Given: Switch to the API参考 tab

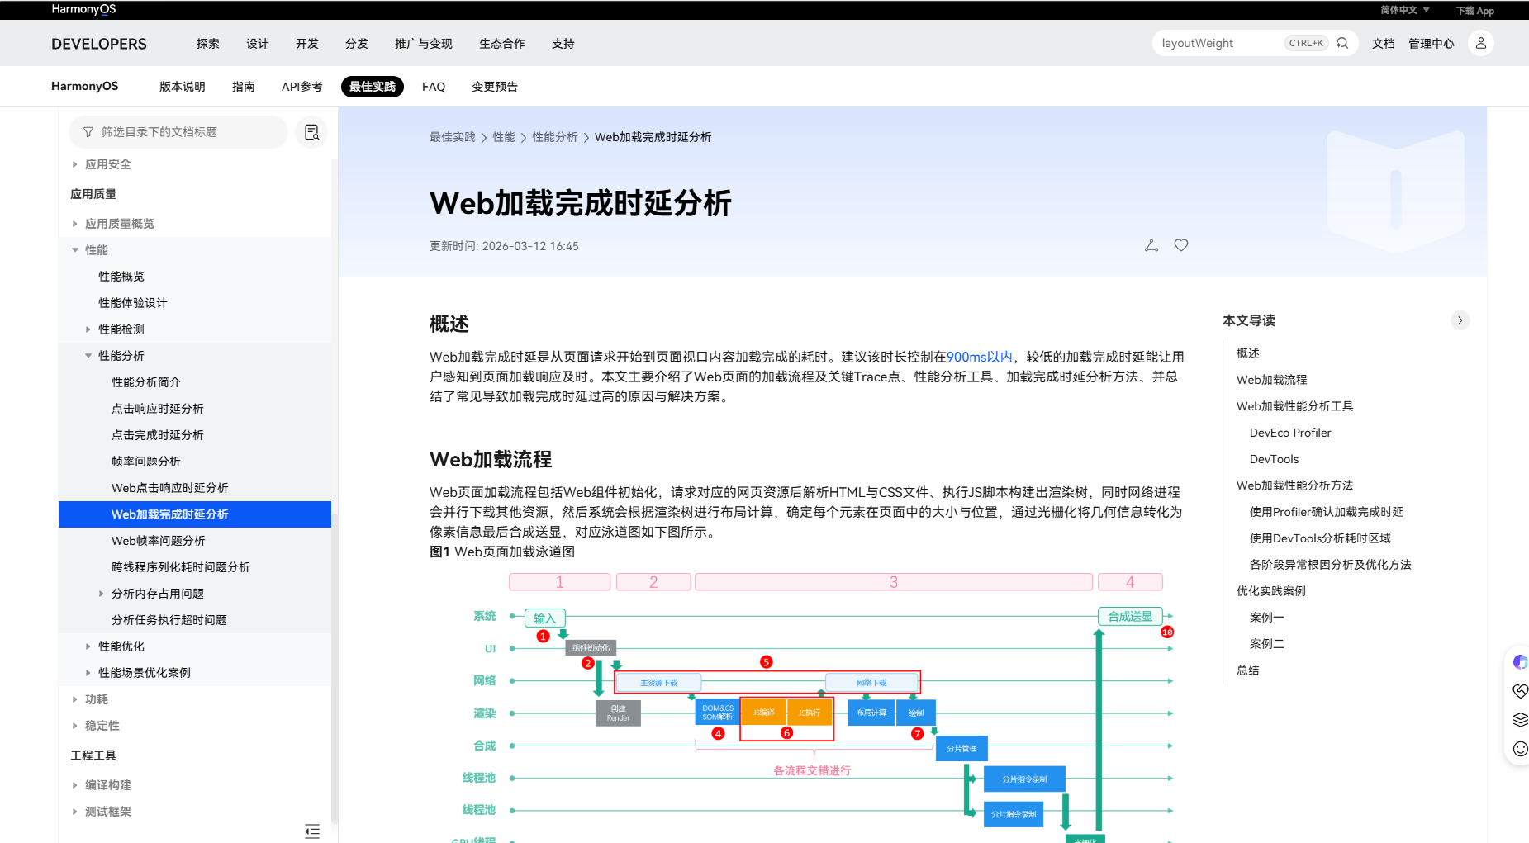Looking at the screenshot, I should point(302,87).
